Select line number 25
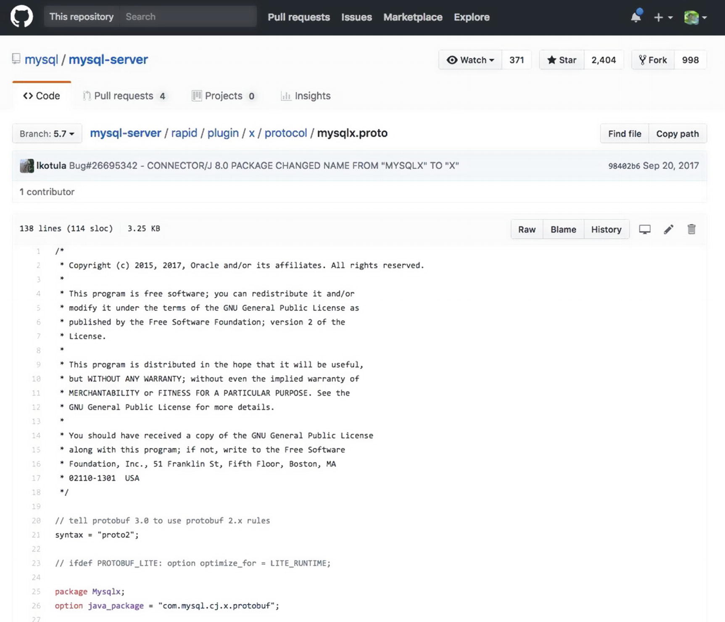The height and width of the screenshot is (622, 725). pos(36,592)
